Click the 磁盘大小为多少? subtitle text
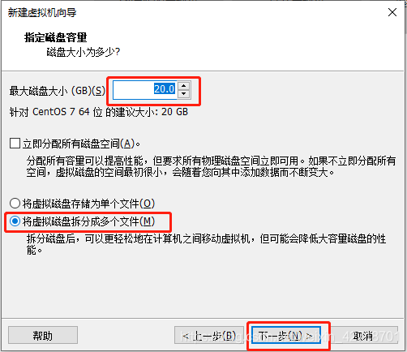 click(x=84, y=52)
